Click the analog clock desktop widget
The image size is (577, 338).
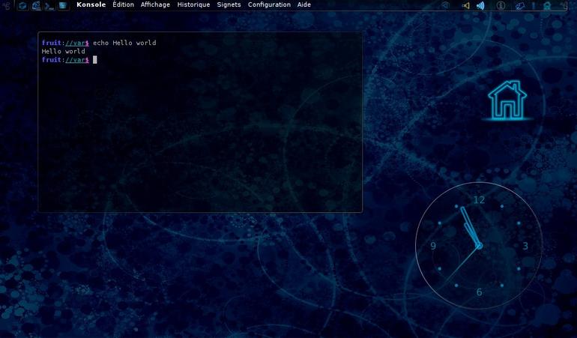[x=479, y=246]
